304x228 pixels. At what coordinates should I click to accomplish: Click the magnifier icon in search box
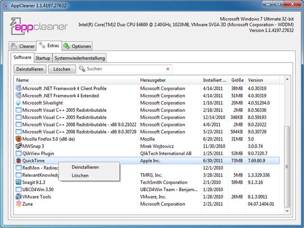click(x=82, y=69)
